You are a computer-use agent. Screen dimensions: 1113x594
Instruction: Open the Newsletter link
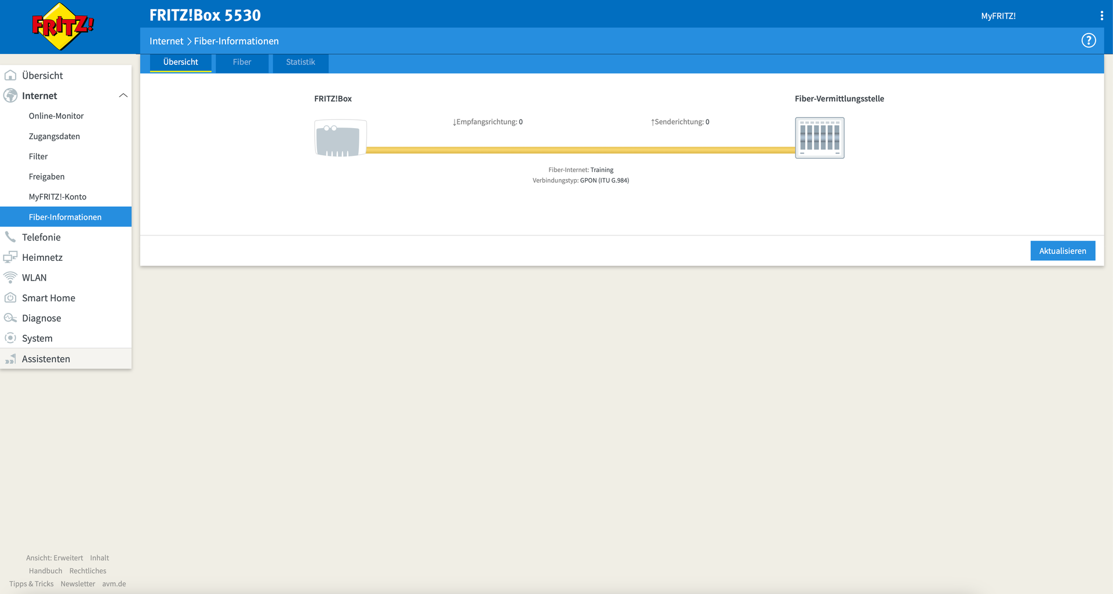[x=78, y=584]
